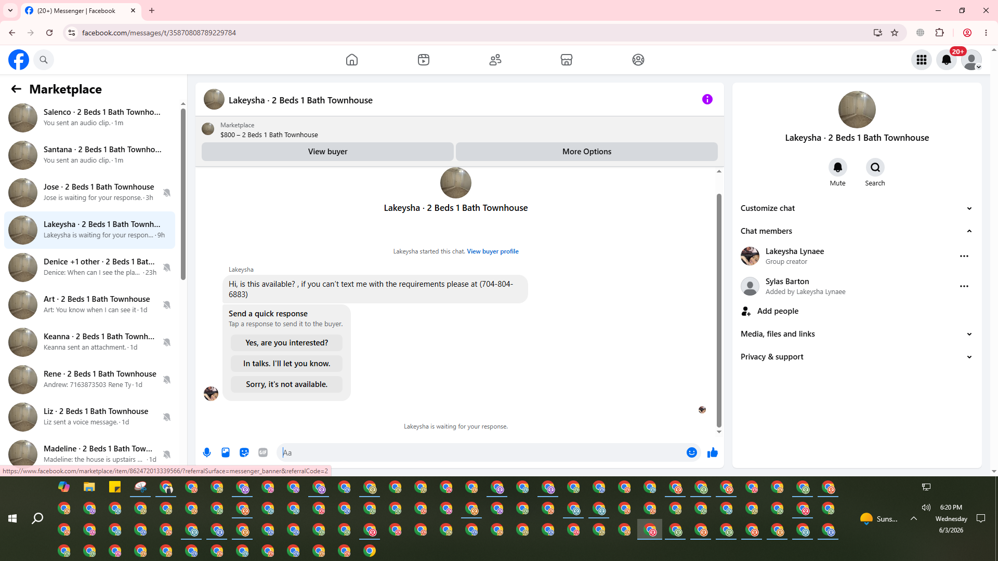Screen dimensions: 998x561
Task: Send a thumbs-up like
Action: 713,452
